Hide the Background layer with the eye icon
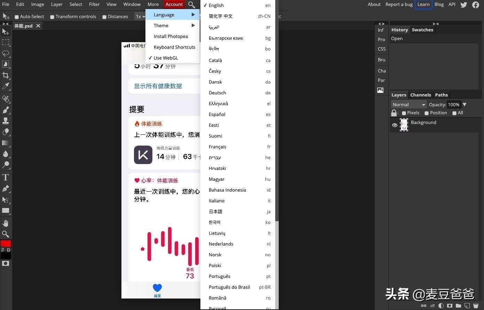This screenshot has height=310, width=484. tap(395, 125)
